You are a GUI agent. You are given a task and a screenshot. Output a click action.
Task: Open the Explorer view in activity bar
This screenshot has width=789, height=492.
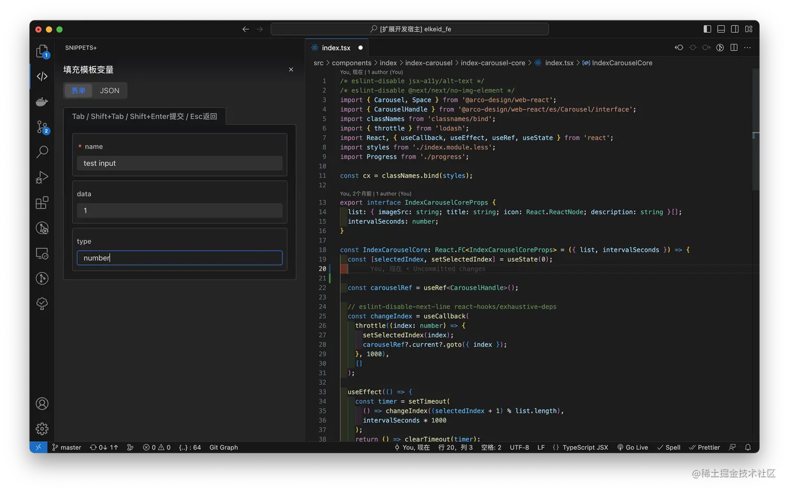(x=42, y=51)
